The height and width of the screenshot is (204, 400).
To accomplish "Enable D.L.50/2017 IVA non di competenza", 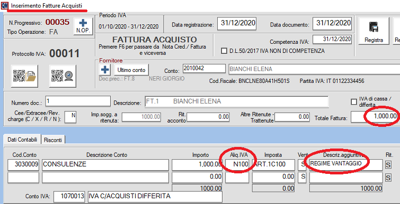I will point(224,51).
